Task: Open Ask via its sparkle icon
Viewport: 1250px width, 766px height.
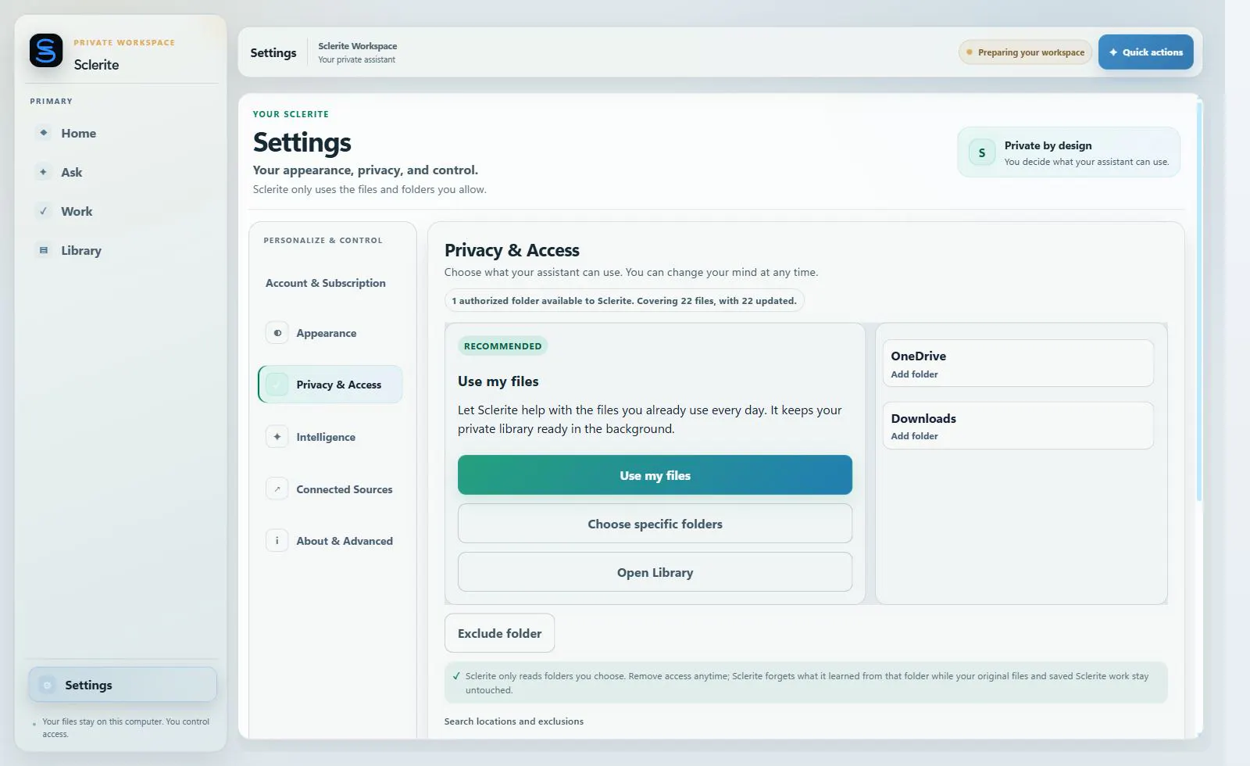Action: click(x=44, y=172)
